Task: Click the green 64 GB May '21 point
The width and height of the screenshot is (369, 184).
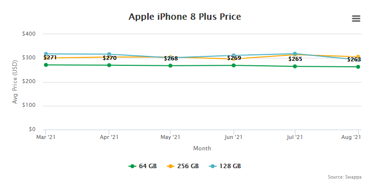Action: [170, 65]
